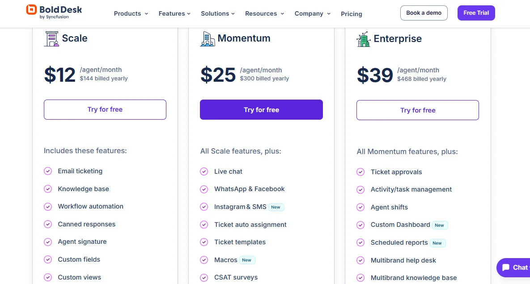Viewport: 530px width, 284px height.
Task: Click the Free Trial button
Action: click(476, 13)
